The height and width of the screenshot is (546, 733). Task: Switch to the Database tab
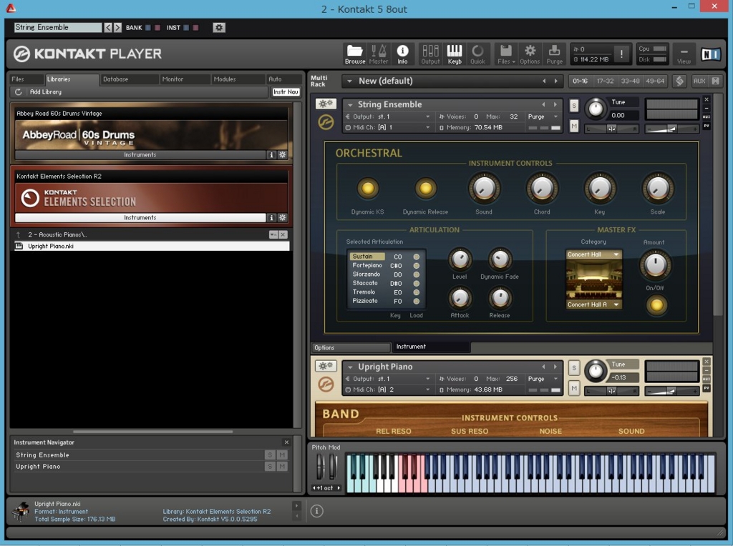(128, 79)
